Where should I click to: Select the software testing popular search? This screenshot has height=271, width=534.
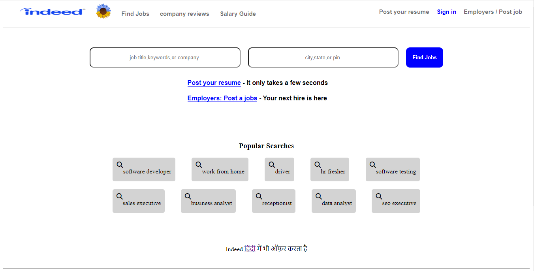coord(393,169)
